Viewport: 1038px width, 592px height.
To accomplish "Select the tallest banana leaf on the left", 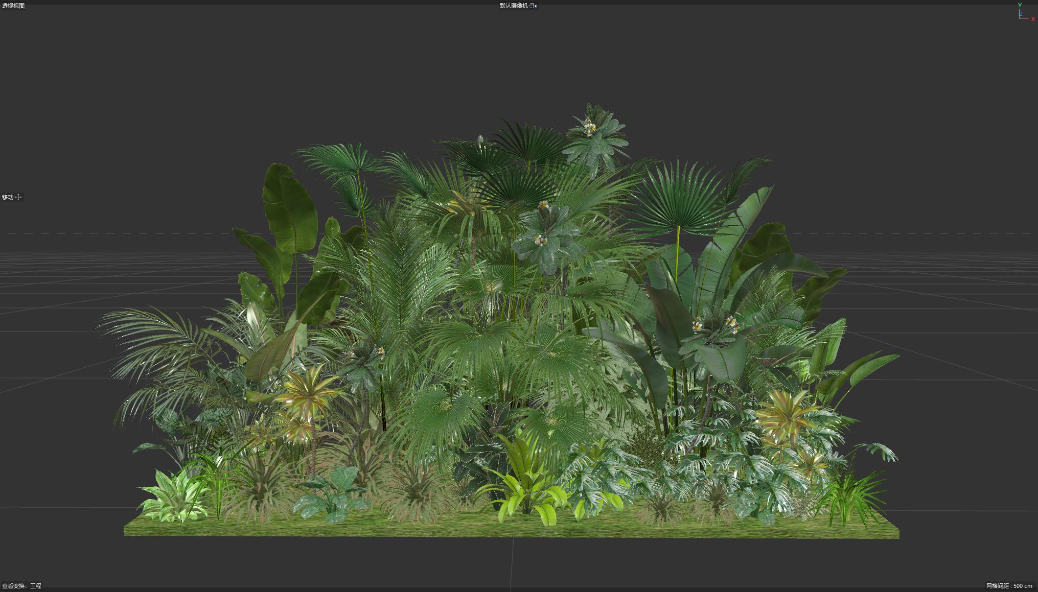I will (289, 209).
